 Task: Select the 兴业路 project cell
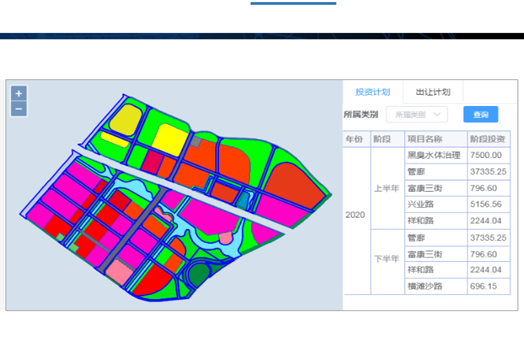tap(435, 204)
